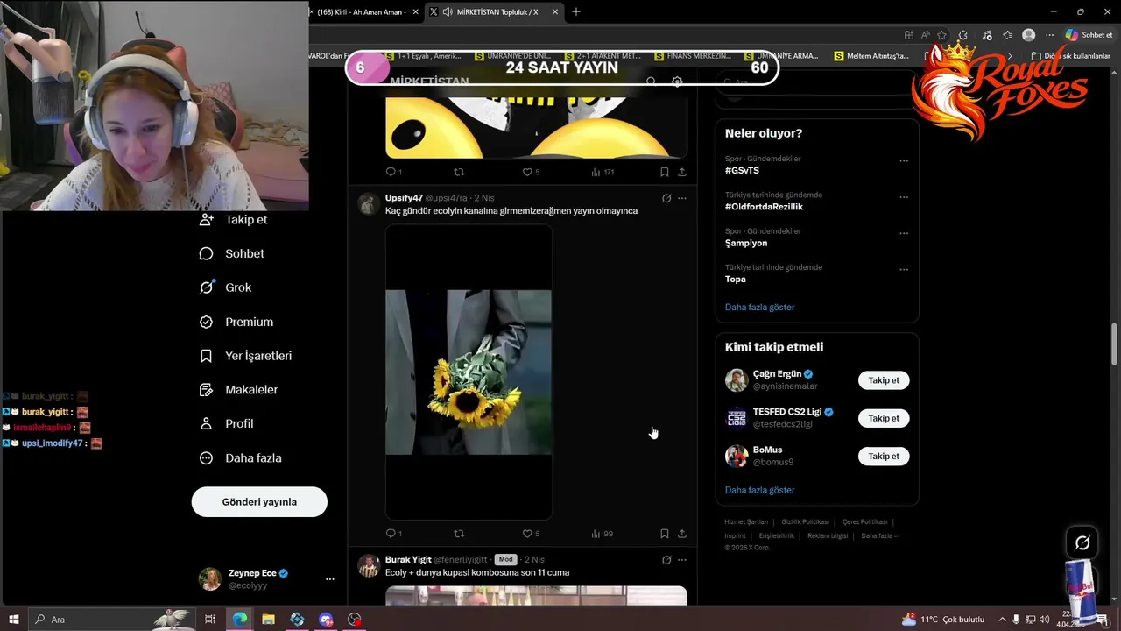
Task: Share the emoji image post
Action: click(682, 172)
